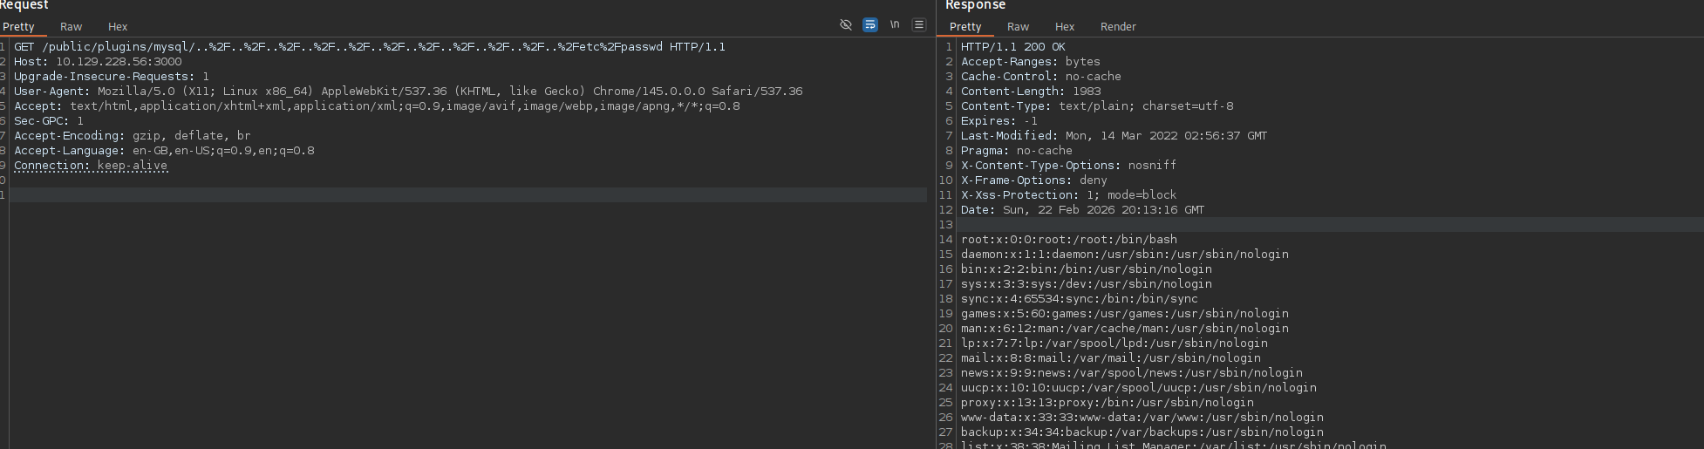Toggle the word-wrap icon in Request panel

tap(869, 24)
